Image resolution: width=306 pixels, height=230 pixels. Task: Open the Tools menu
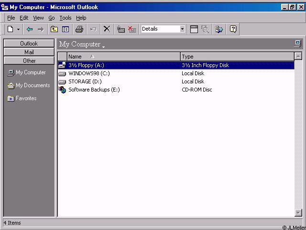pos(66,18)
